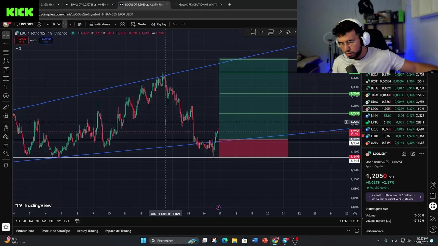438x246 pixels.
Task: Collapse the bottom panel with the chevron
Action: pyautogui.click(x=349, y=231)
